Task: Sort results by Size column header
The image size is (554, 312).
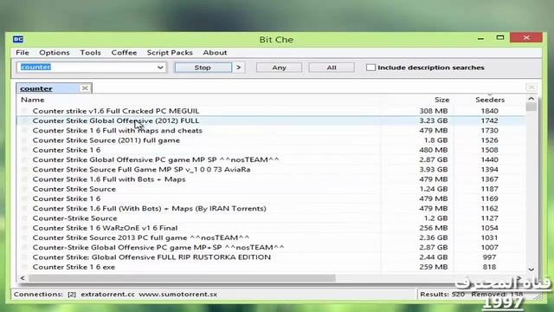Action: click(441, 100)
